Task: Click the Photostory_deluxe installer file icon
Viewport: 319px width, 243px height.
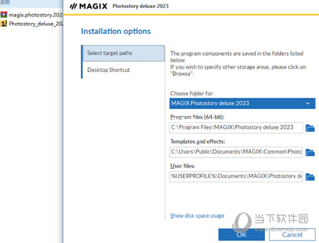Action: point(4,23)
